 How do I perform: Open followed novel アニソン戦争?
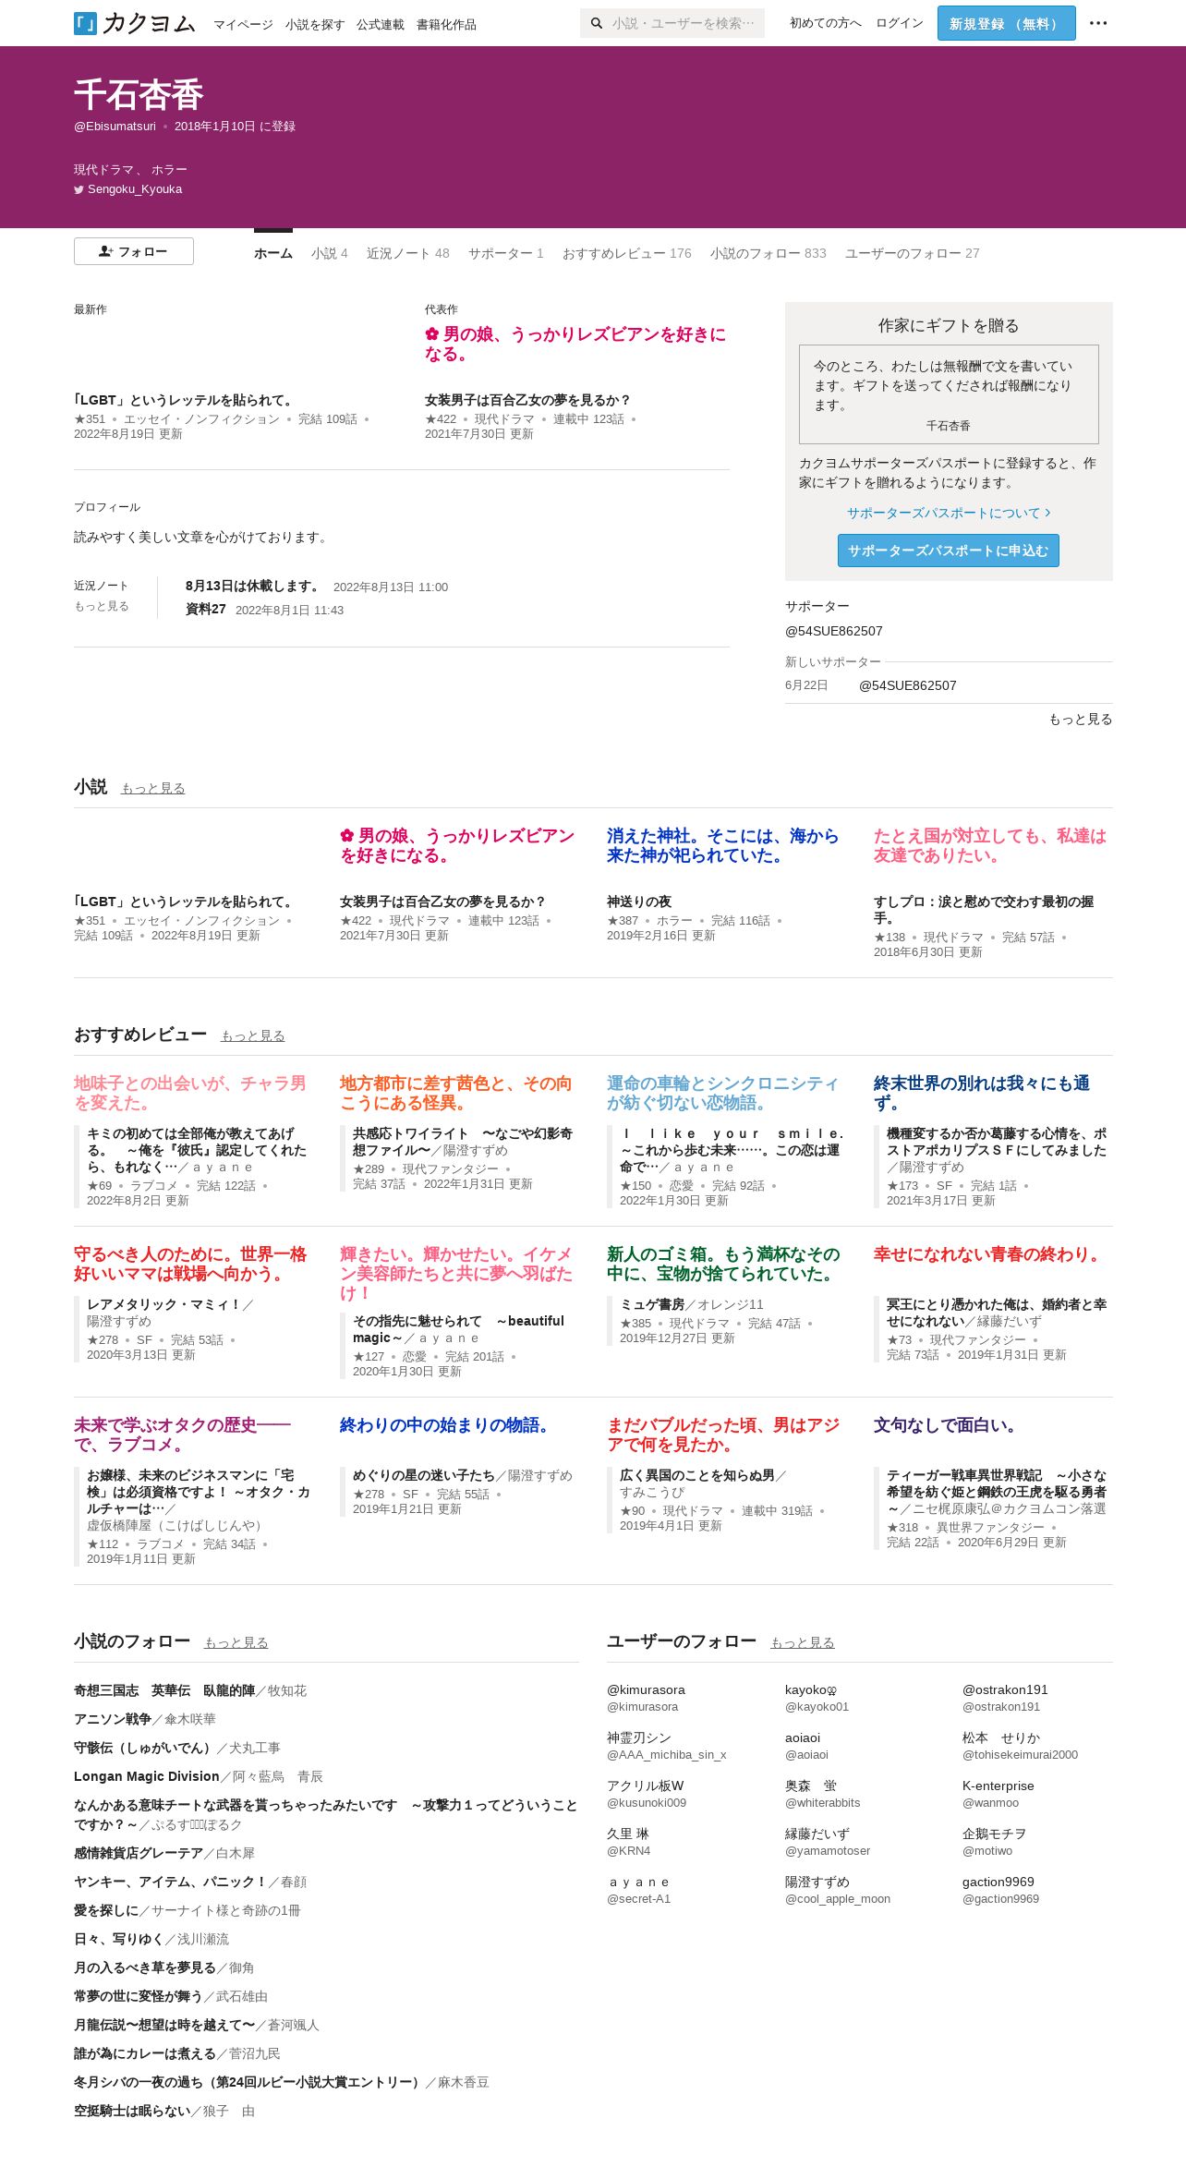[113, 1719]
